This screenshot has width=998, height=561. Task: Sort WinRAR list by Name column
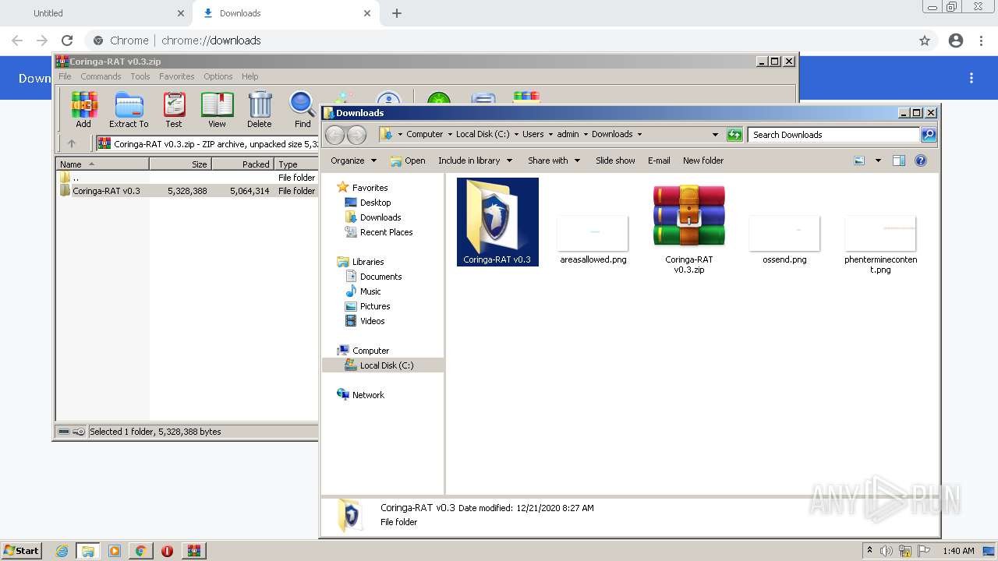coord(102,164)
